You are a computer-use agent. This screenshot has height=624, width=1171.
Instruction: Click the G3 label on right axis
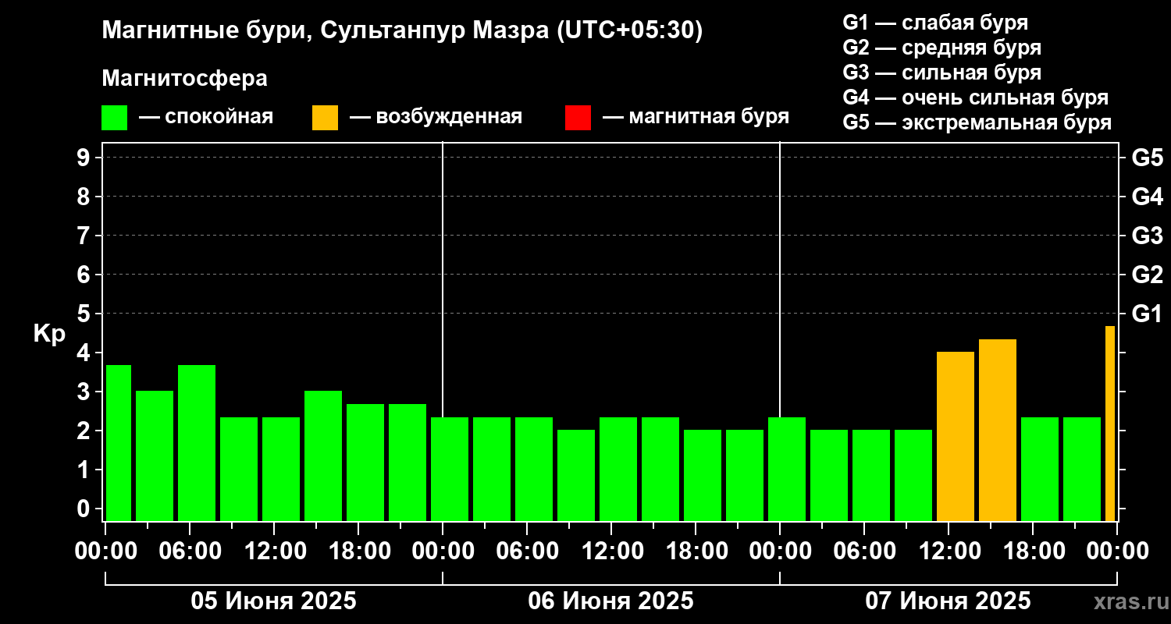1147,236
